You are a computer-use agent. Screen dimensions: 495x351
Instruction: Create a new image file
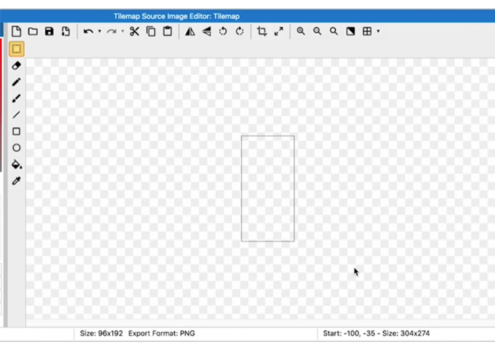pyautogui.click(x=16, y=31)
